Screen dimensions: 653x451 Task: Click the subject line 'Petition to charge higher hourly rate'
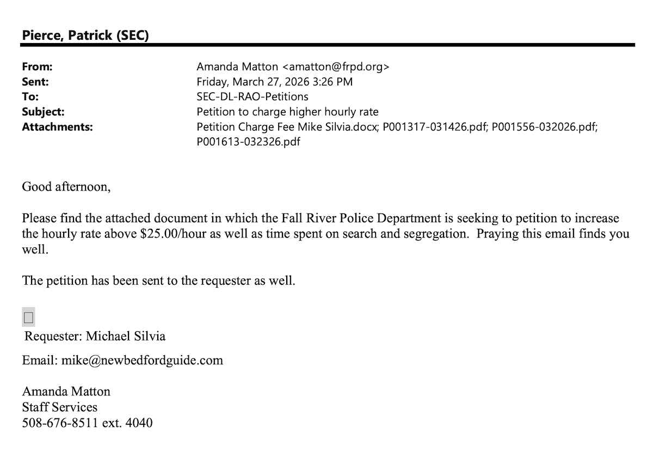(x=287, y=112)
